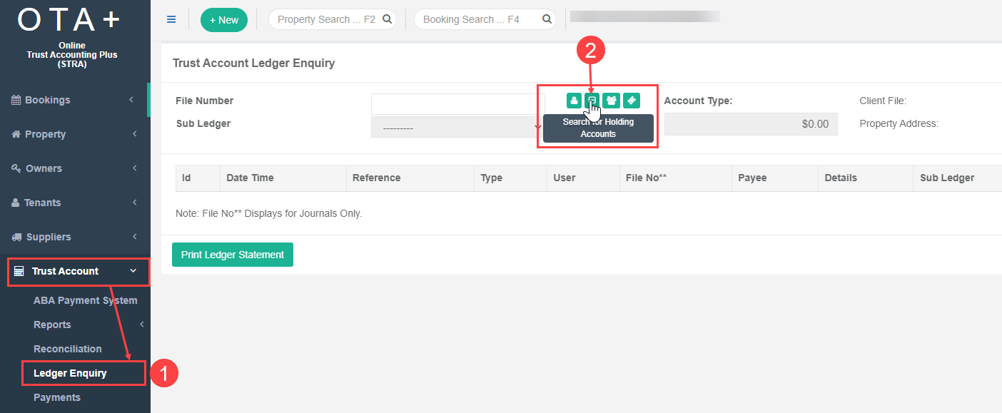Viewport: 1002px width, 413px height.
Task: Click the Property Search magnifier icon
Action: pos(387,19)
